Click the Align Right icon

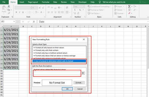55,12
